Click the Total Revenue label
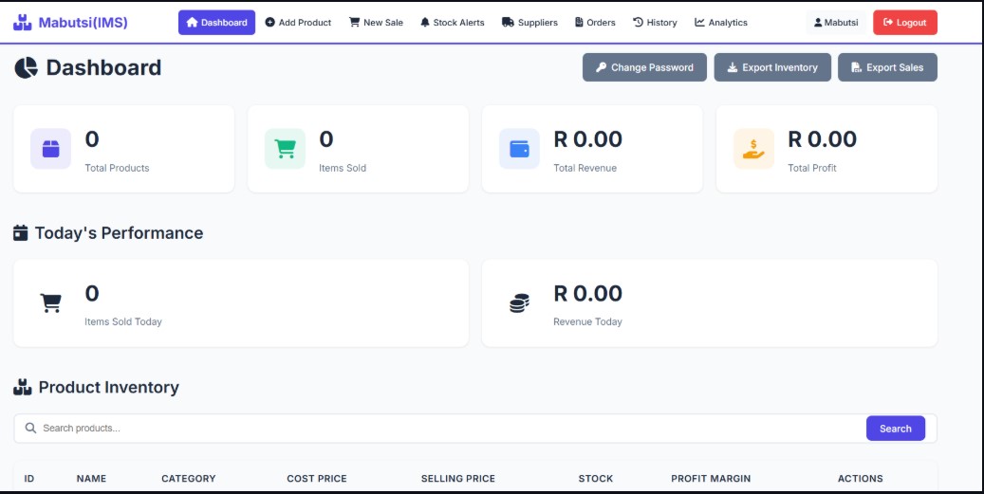 click(x=585, y=168)
